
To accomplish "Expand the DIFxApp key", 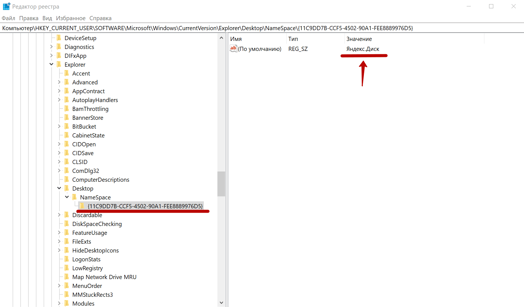I will click(51, 56).
